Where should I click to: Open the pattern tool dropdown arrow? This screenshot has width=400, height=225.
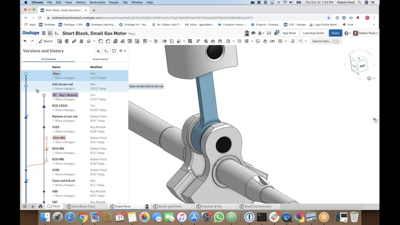click(x=150, y=41)
